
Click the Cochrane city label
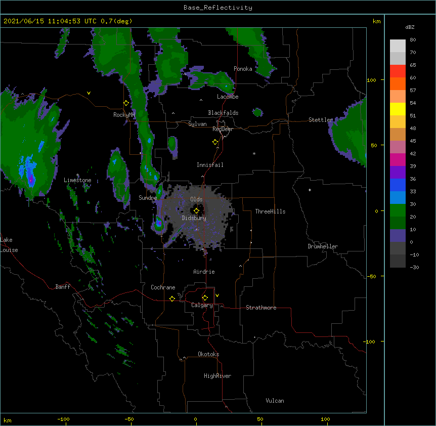(163, 287)
